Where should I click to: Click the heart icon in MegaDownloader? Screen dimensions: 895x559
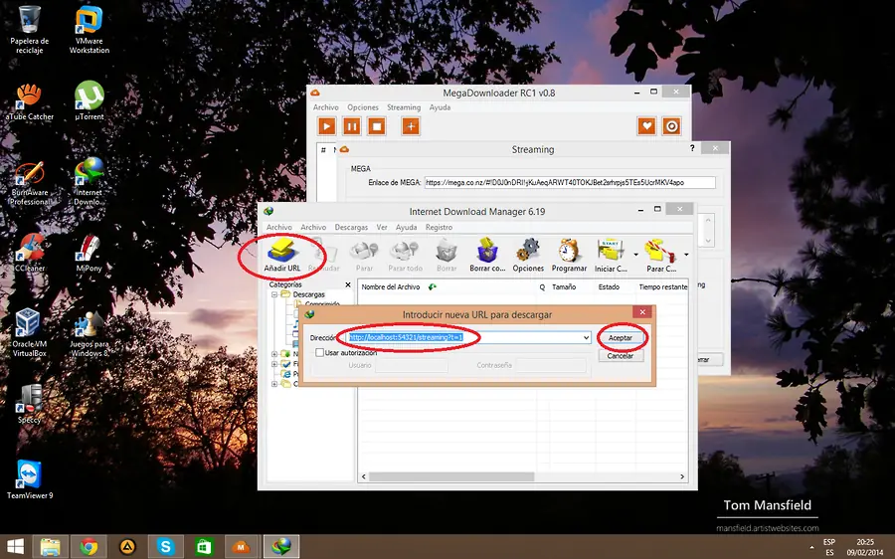pyautogui.click(x=646, y=126)
